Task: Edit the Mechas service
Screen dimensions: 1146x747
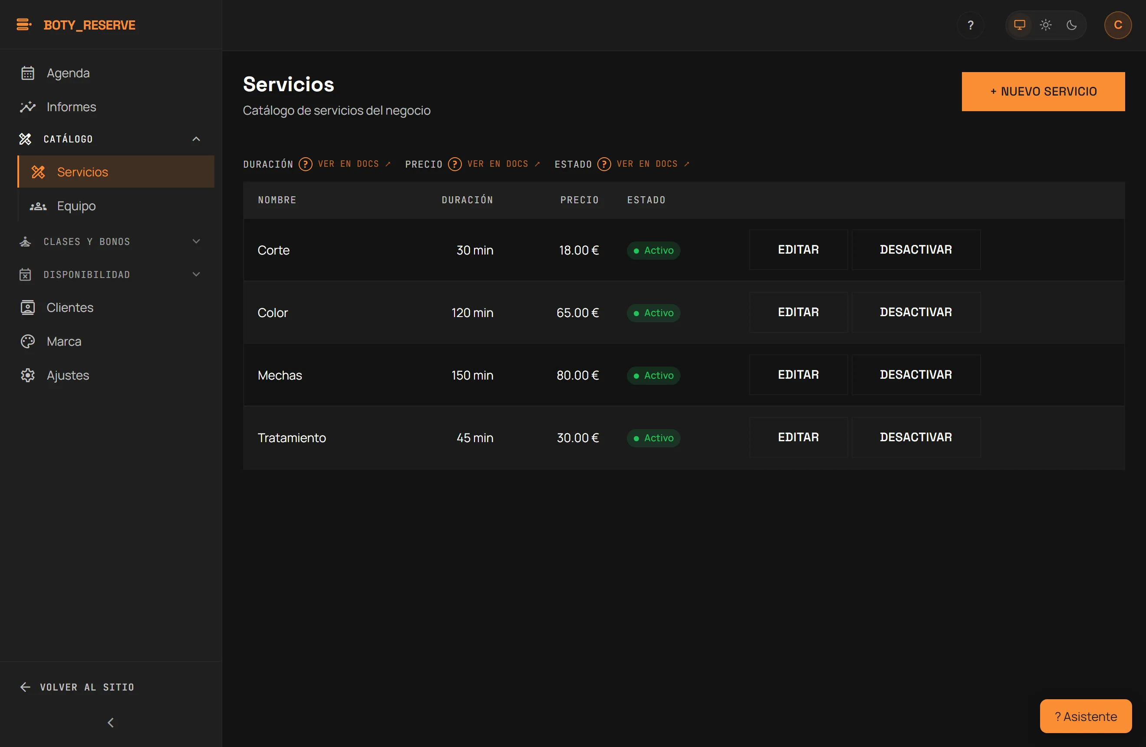Action: click(x=798, y=375)
